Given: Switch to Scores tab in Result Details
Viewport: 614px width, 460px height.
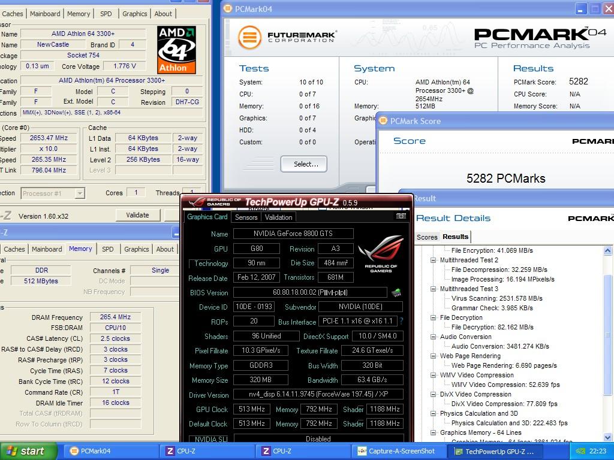Looking at the screenshot, I should pyautogui.click(x=427, y=237).
